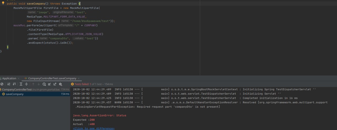Viewport: 337px width, 130px height.
Task: Select CompanyControllerTest node in test tree
Action: [x=35, y=89]
